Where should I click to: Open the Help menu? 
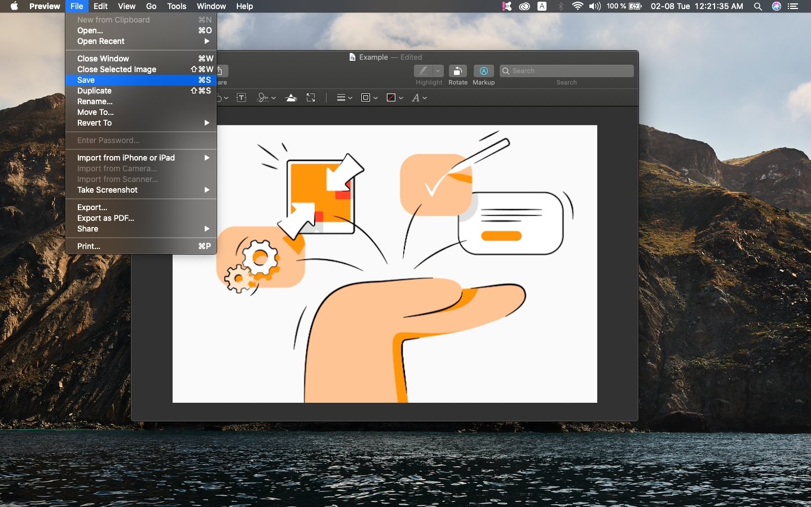pyautogui.click(x=244, y=6)
